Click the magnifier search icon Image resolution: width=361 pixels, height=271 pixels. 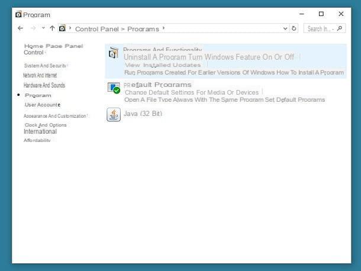(340, 28)
